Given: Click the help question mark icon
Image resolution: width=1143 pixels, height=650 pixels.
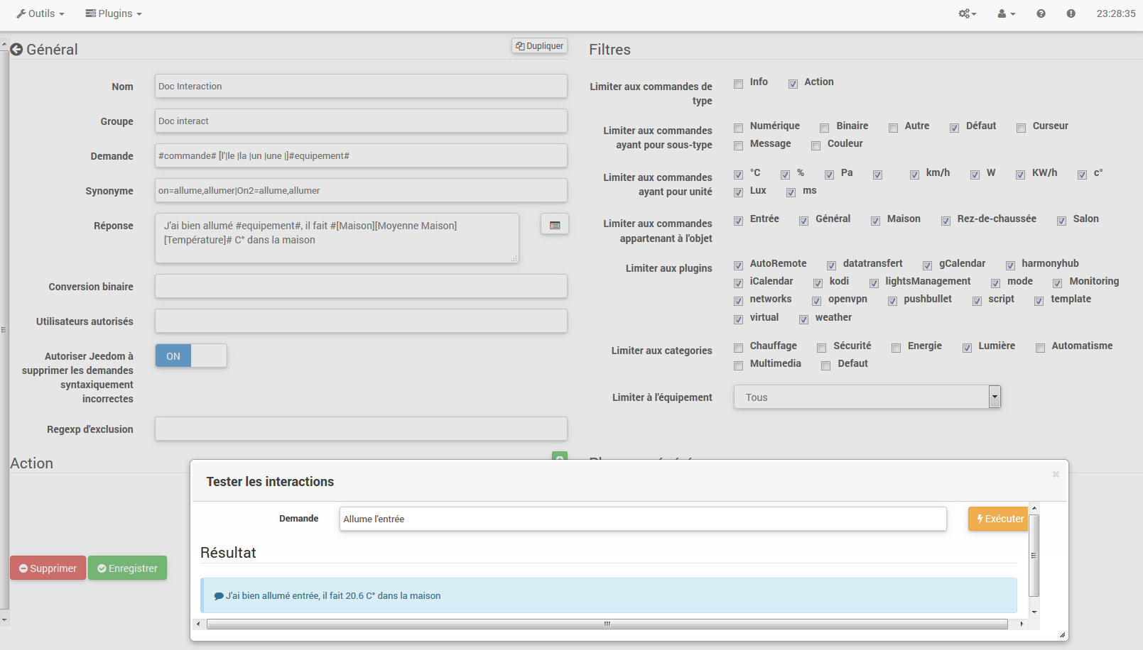Looking at the screenshot, I should [x=1041, y=13].
